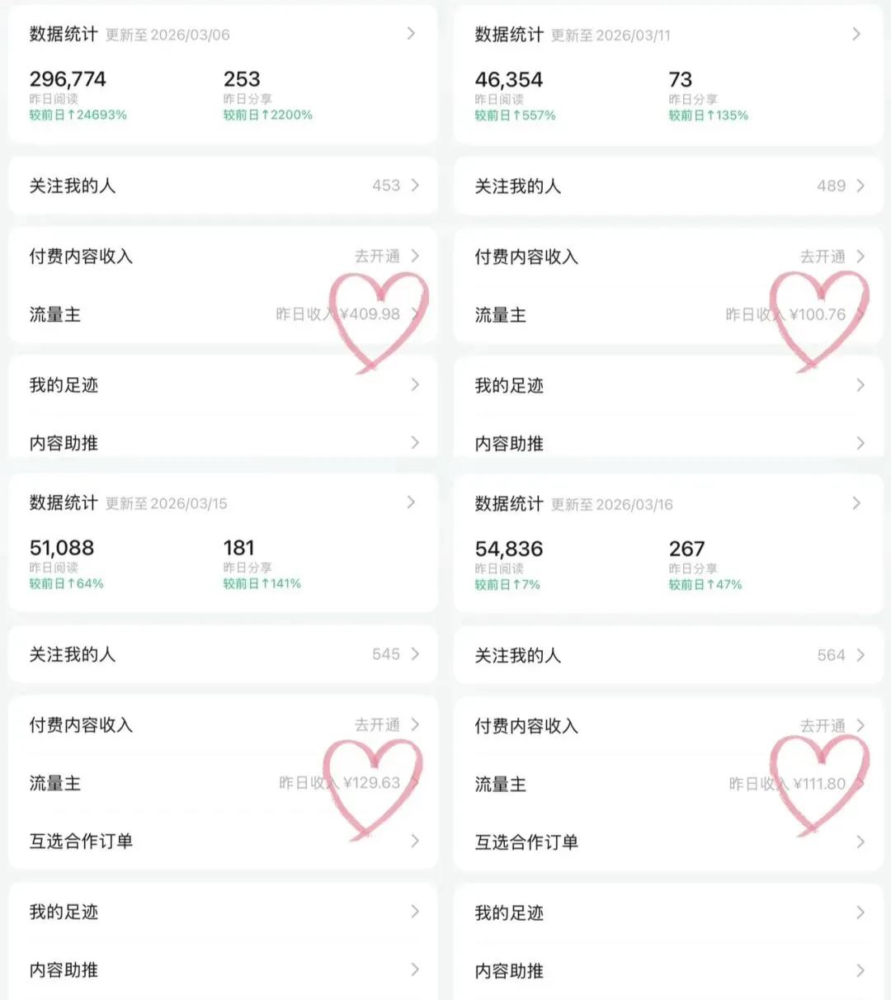
Task: Open 流量主 revenue of ¥409.98
Action: [x=223, y=314]
